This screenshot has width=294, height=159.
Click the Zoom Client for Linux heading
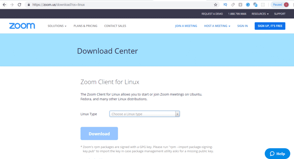coord(110,82)
